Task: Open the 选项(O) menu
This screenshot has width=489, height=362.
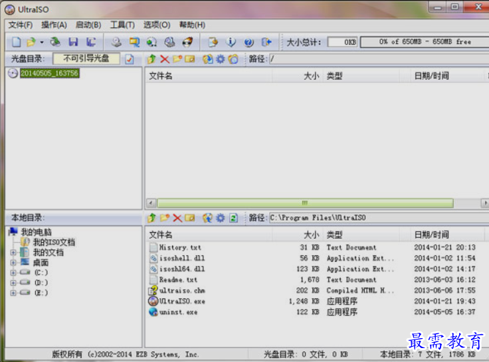Action: click(157, 25)
